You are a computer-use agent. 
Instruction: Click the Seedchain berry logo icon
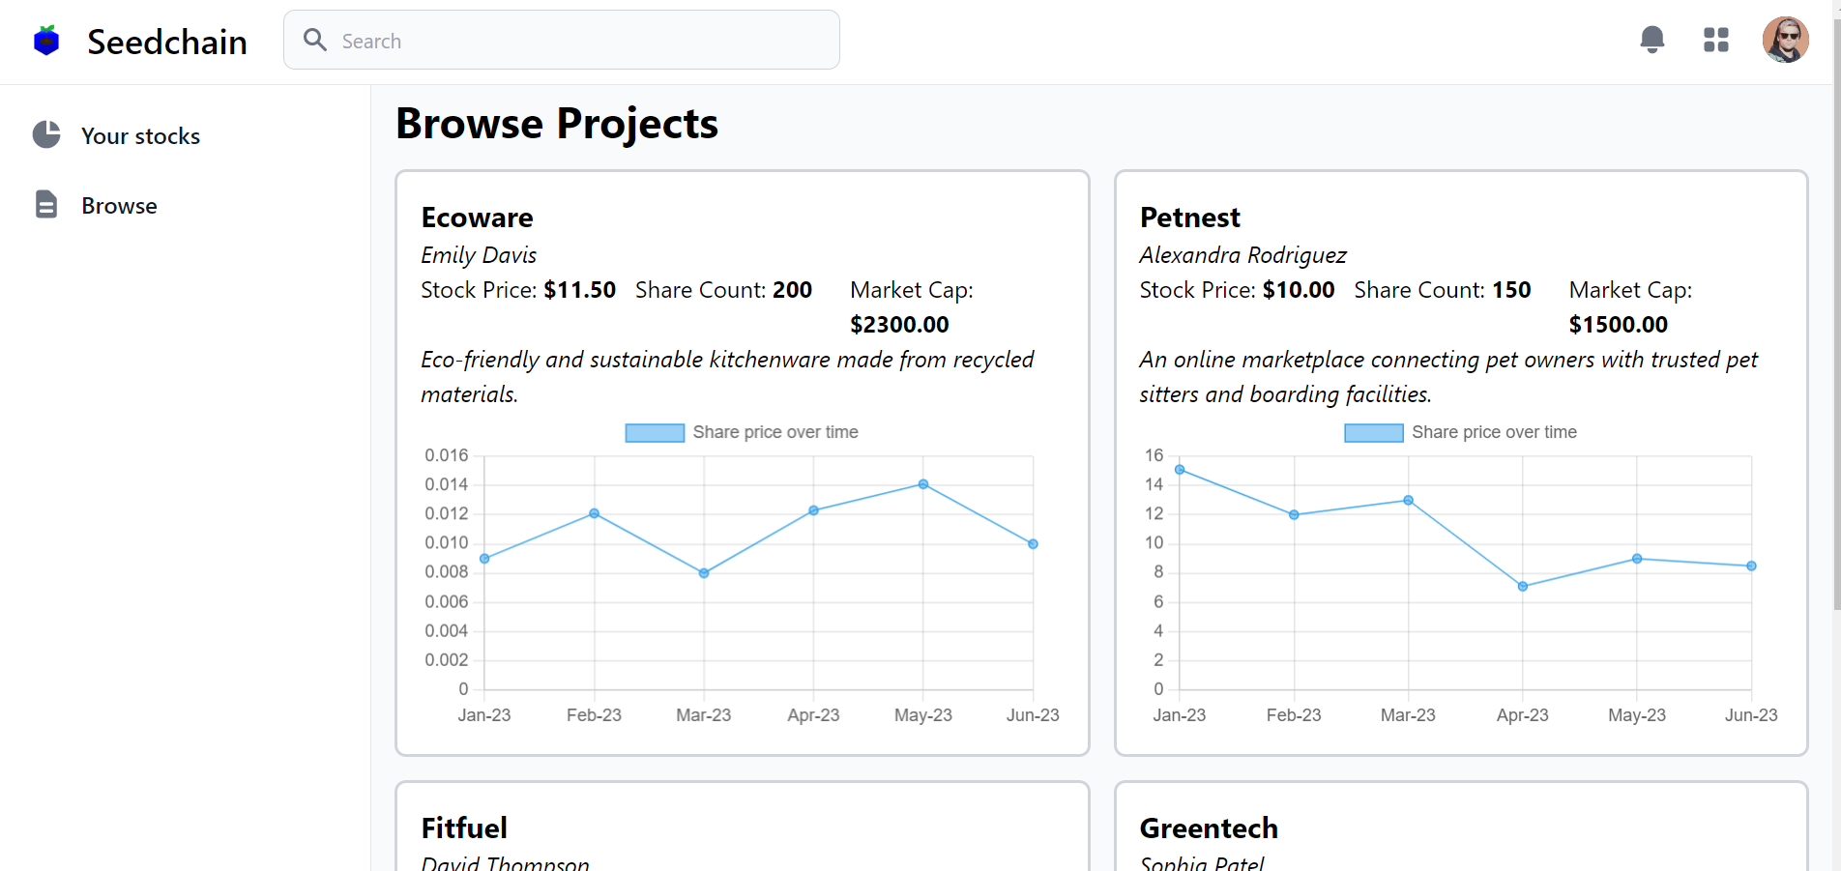pos(46,41)
